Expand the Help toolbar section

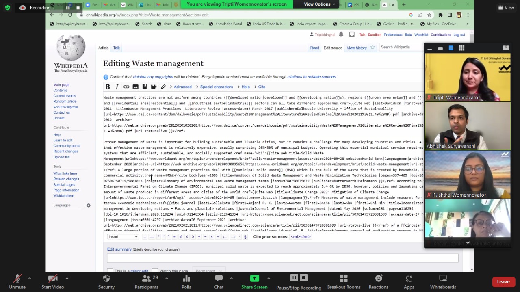point(244,87)
